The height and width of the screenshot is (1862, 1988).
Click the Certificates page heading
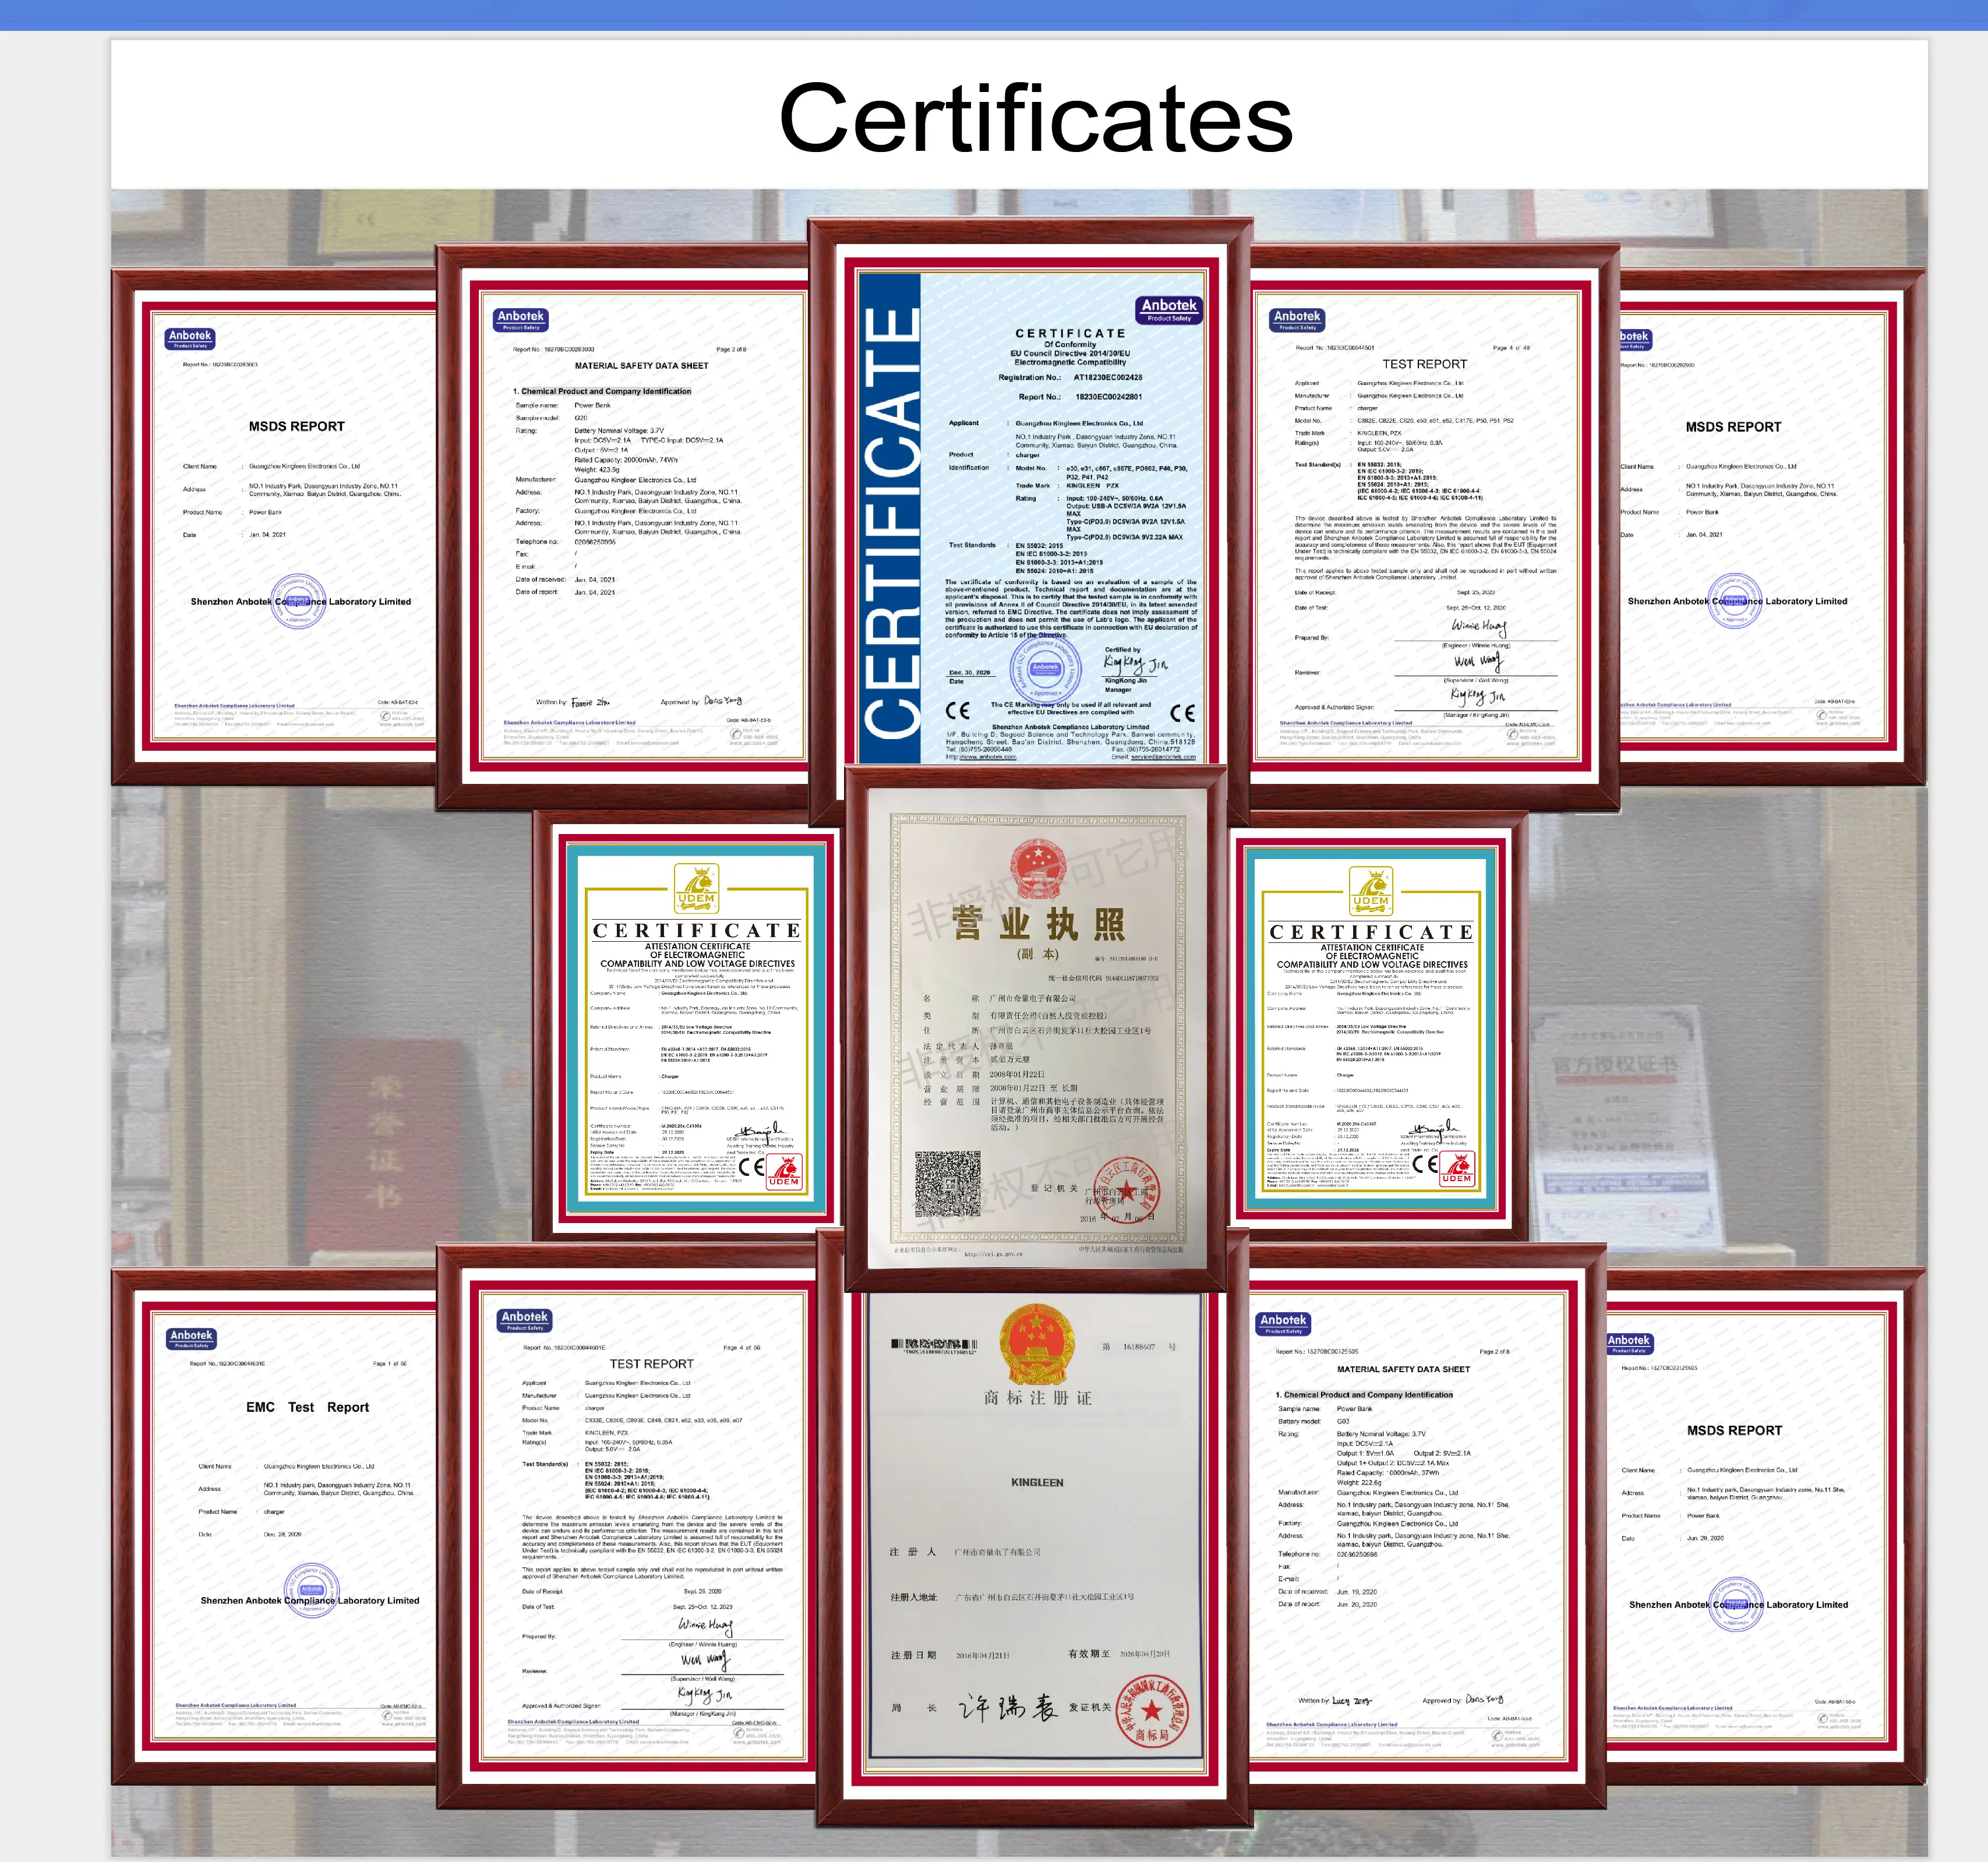(x=1035, y=118)
